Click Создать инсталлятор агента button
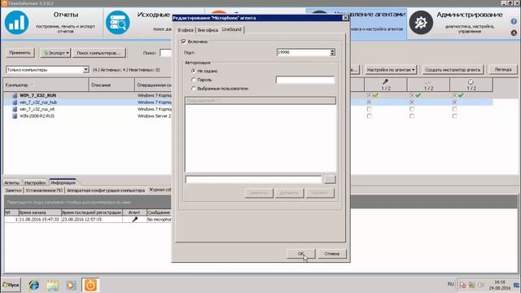This screenshot has width=521, height=293. [453, 70]
